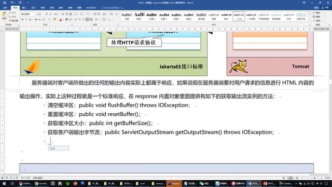Open the Font dialog launcher

[72, 25]
